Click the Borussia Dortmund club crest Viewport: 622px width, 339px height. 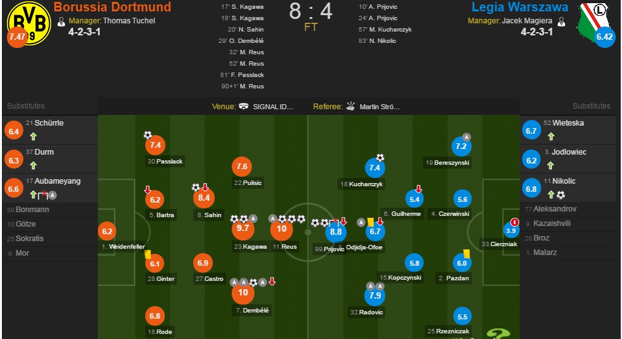[x=29, y=24]
